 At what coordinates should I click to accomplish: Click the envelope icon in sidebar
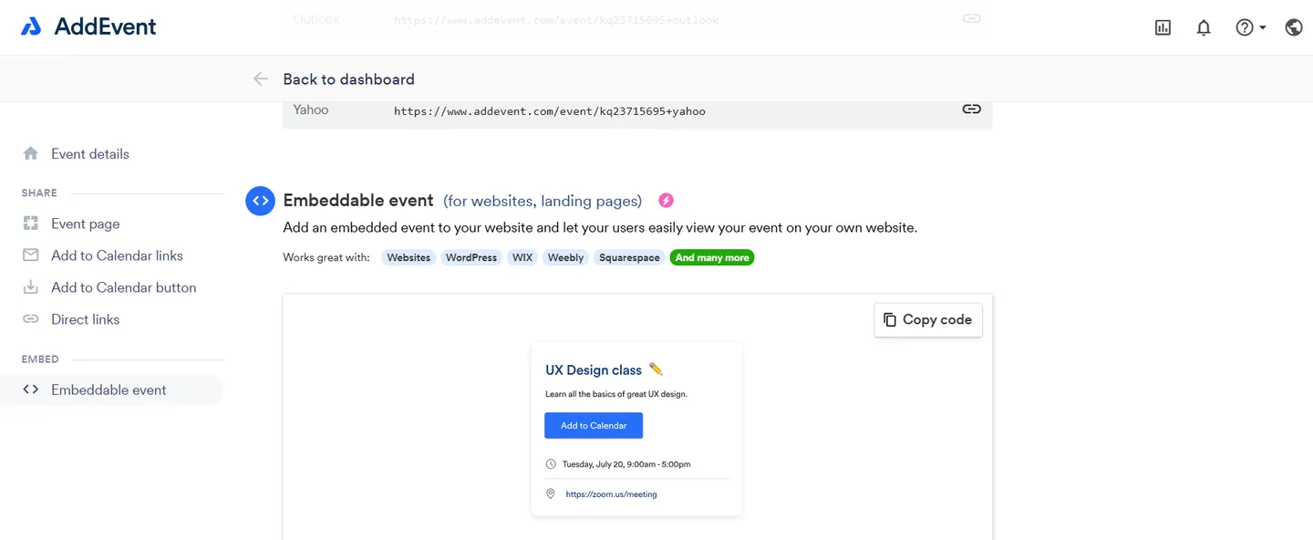pos(31,255)
